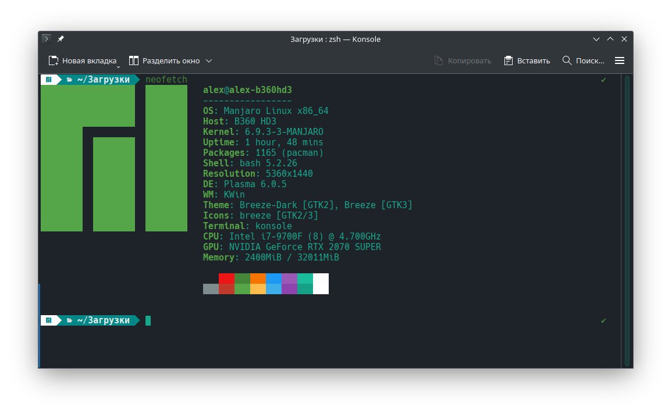This screenshot has height=414, width=672.
Task: Click the ~/Загрузки path in the bottom prompt
Action: 104,320
